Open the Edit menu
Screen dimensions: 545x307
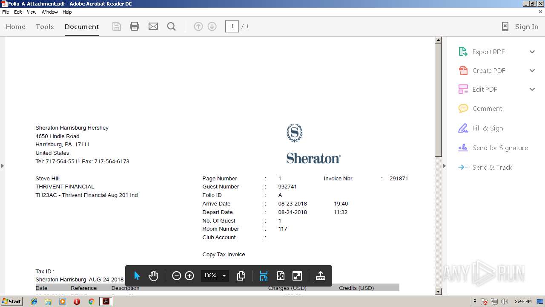(18, 12)
